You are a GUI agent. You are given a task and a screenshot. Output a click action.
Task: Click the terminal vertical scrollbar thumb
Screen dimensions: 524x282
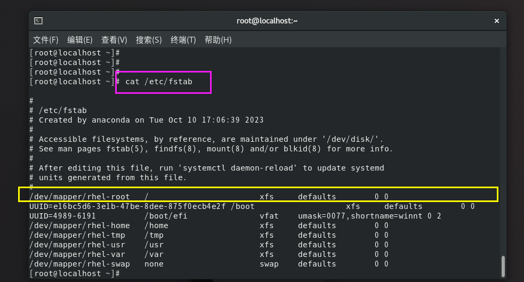tap(502, 265)
